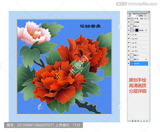The width and height of the screenshot is (160, 132).
Task: Toggle visibility of group 叶子1
Action: pos(129,39)
